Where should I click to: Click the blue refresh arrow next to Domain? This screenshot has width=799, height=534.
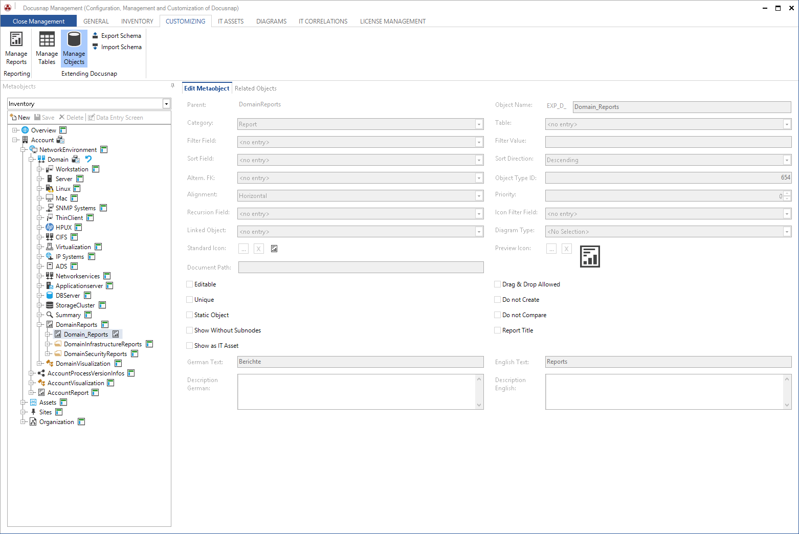pos(88,159)
